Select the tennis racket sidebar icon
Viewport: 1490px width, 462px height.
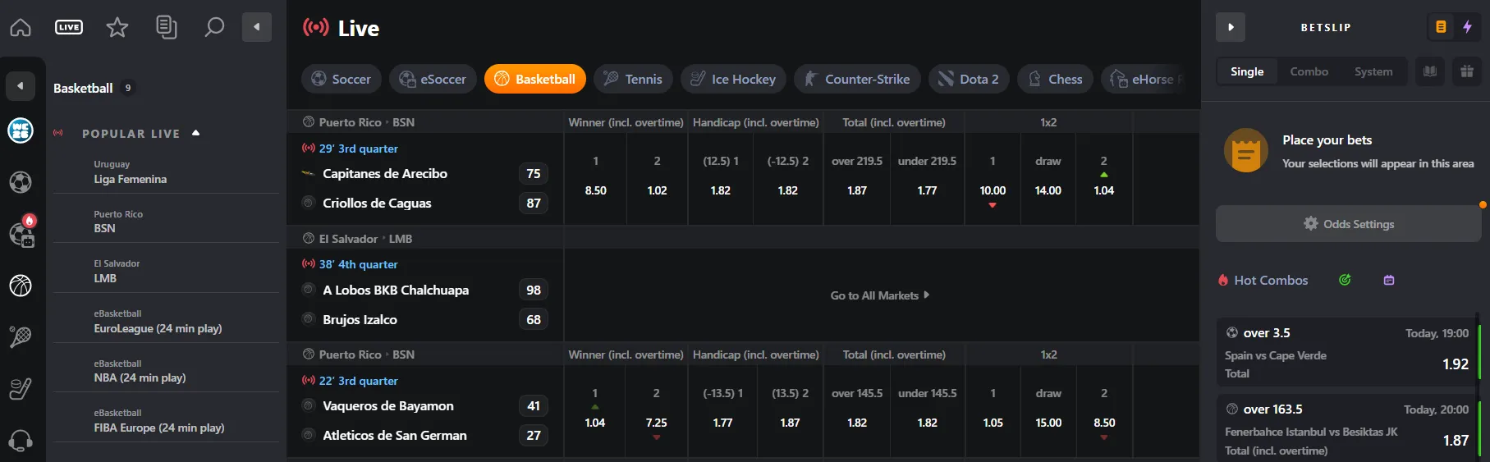21,336
